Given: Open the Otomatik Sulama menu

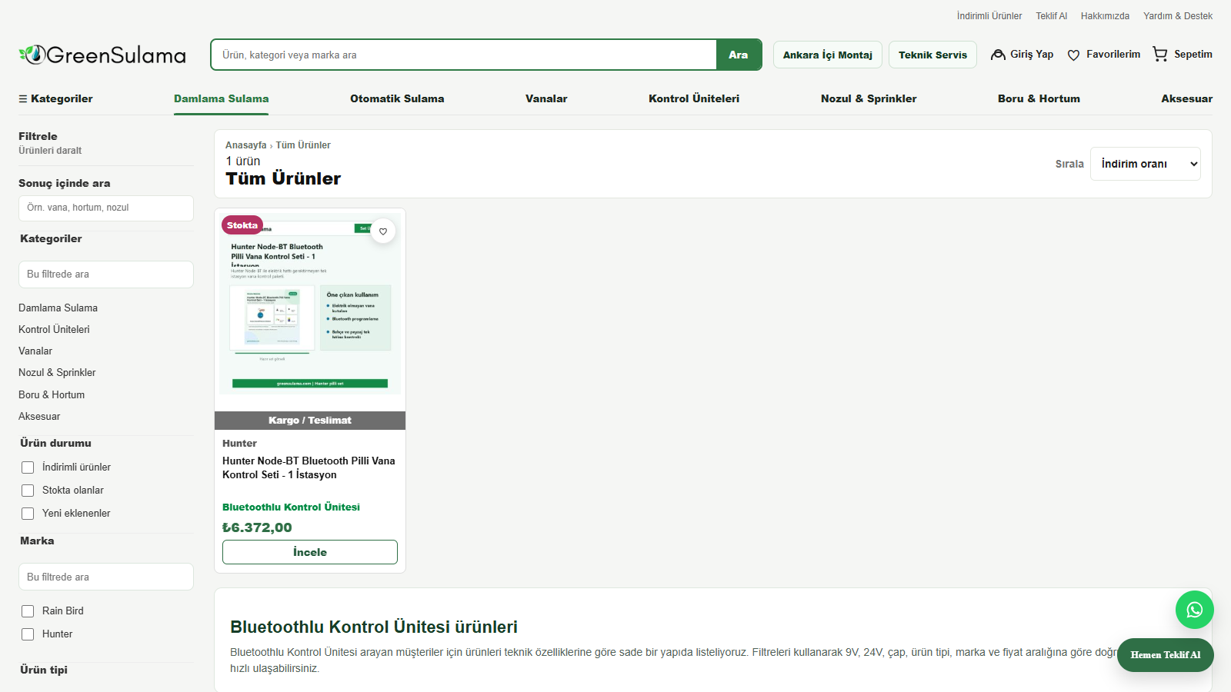Looking at the screenshot, I should pos(397,98).
